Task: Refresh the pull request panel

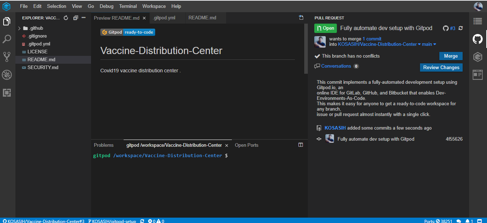Action: (x=461, y=28)
